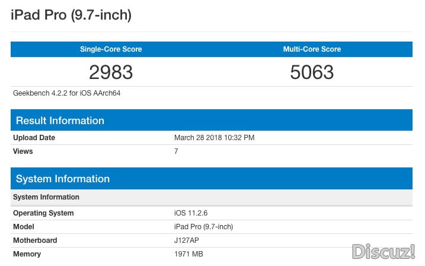Click the Model value iPad Pro (9.7-inch)
This screenshot has width=425, height=266.
[x=203, y=227]
